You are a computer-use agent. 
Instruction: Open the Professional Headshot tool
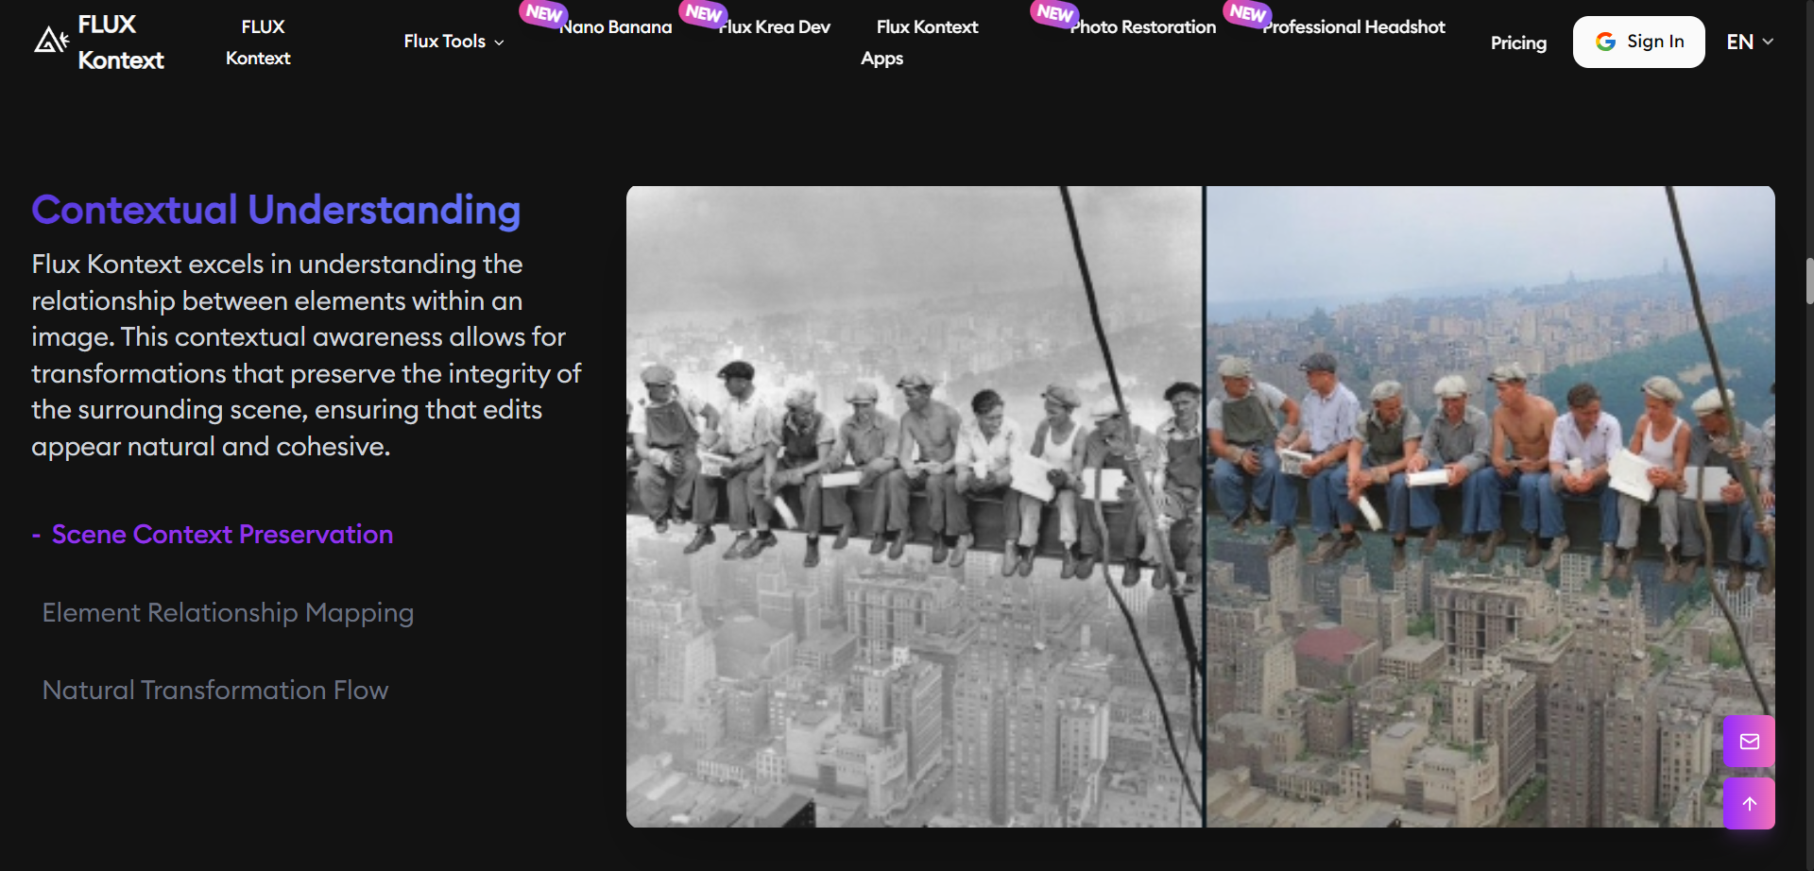[1354, 27]
